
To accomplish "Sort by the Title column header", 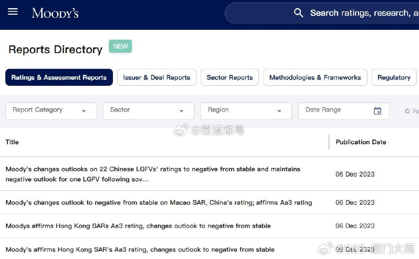I will point(12,142).
